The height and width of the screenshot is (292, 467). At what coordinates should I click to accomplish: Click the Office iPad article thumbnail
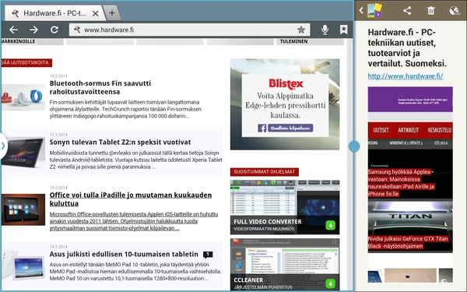(x=23, y=209)
